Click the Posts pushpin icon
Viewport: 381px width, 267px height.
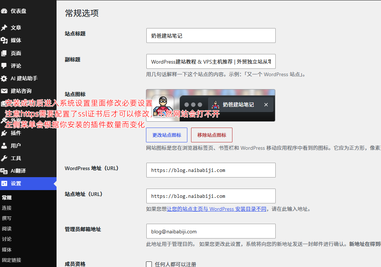[4, 27]
